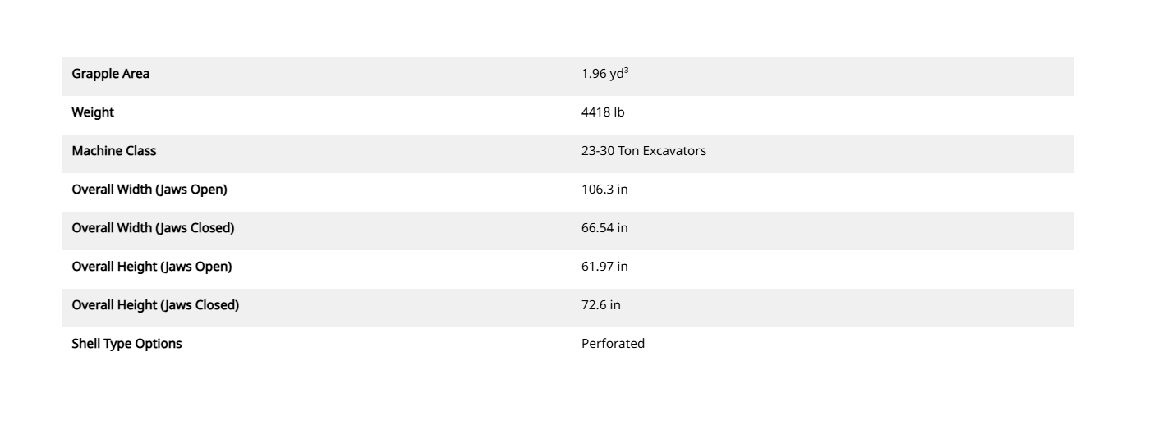Click the Machine Class label

[114, 151]
